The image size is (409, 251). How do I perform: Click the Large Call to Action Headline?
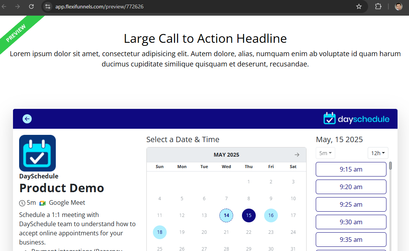pos(205,39)
